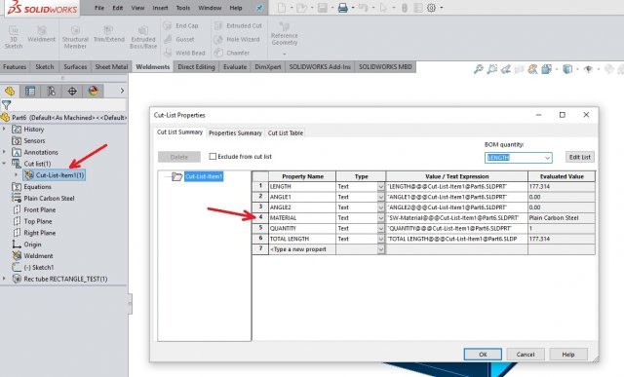Click the Delete button in dialog
Image resolution: width=624 pixels, height=377 pixels.
point(179,157)
